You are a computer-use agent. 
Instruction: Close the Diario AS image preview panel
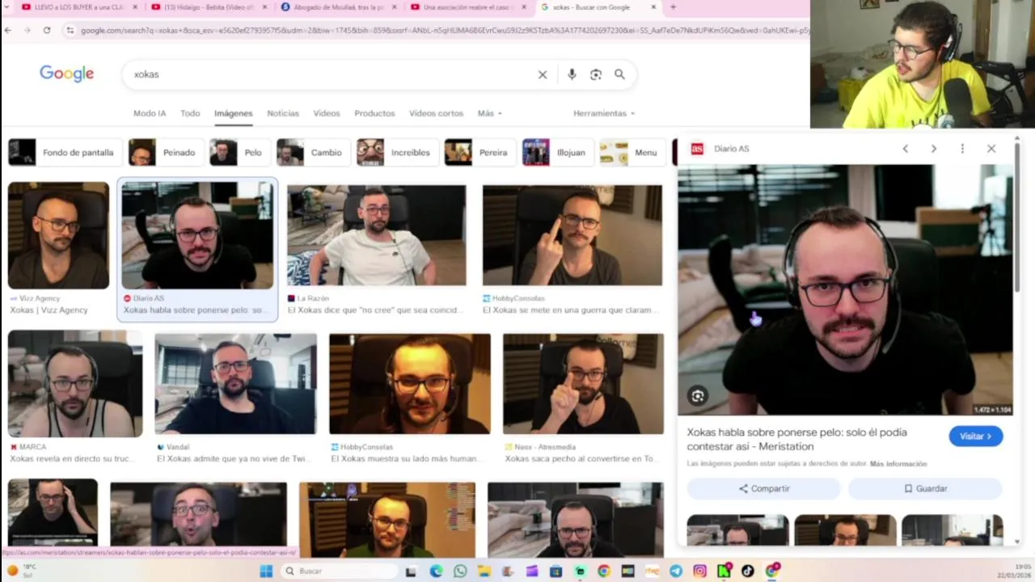991,149
